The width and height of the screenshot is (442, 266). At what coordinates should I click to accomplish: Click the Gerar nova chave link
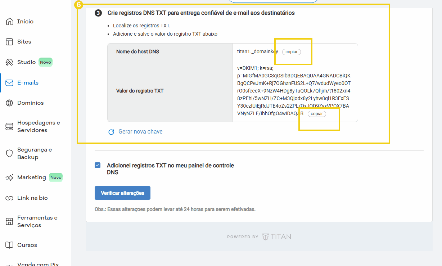point(140,132)
